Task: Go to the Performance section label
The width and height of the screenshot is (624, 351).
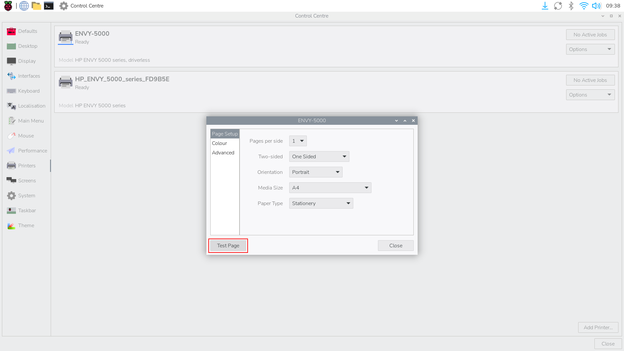Action: pos(33,151)
